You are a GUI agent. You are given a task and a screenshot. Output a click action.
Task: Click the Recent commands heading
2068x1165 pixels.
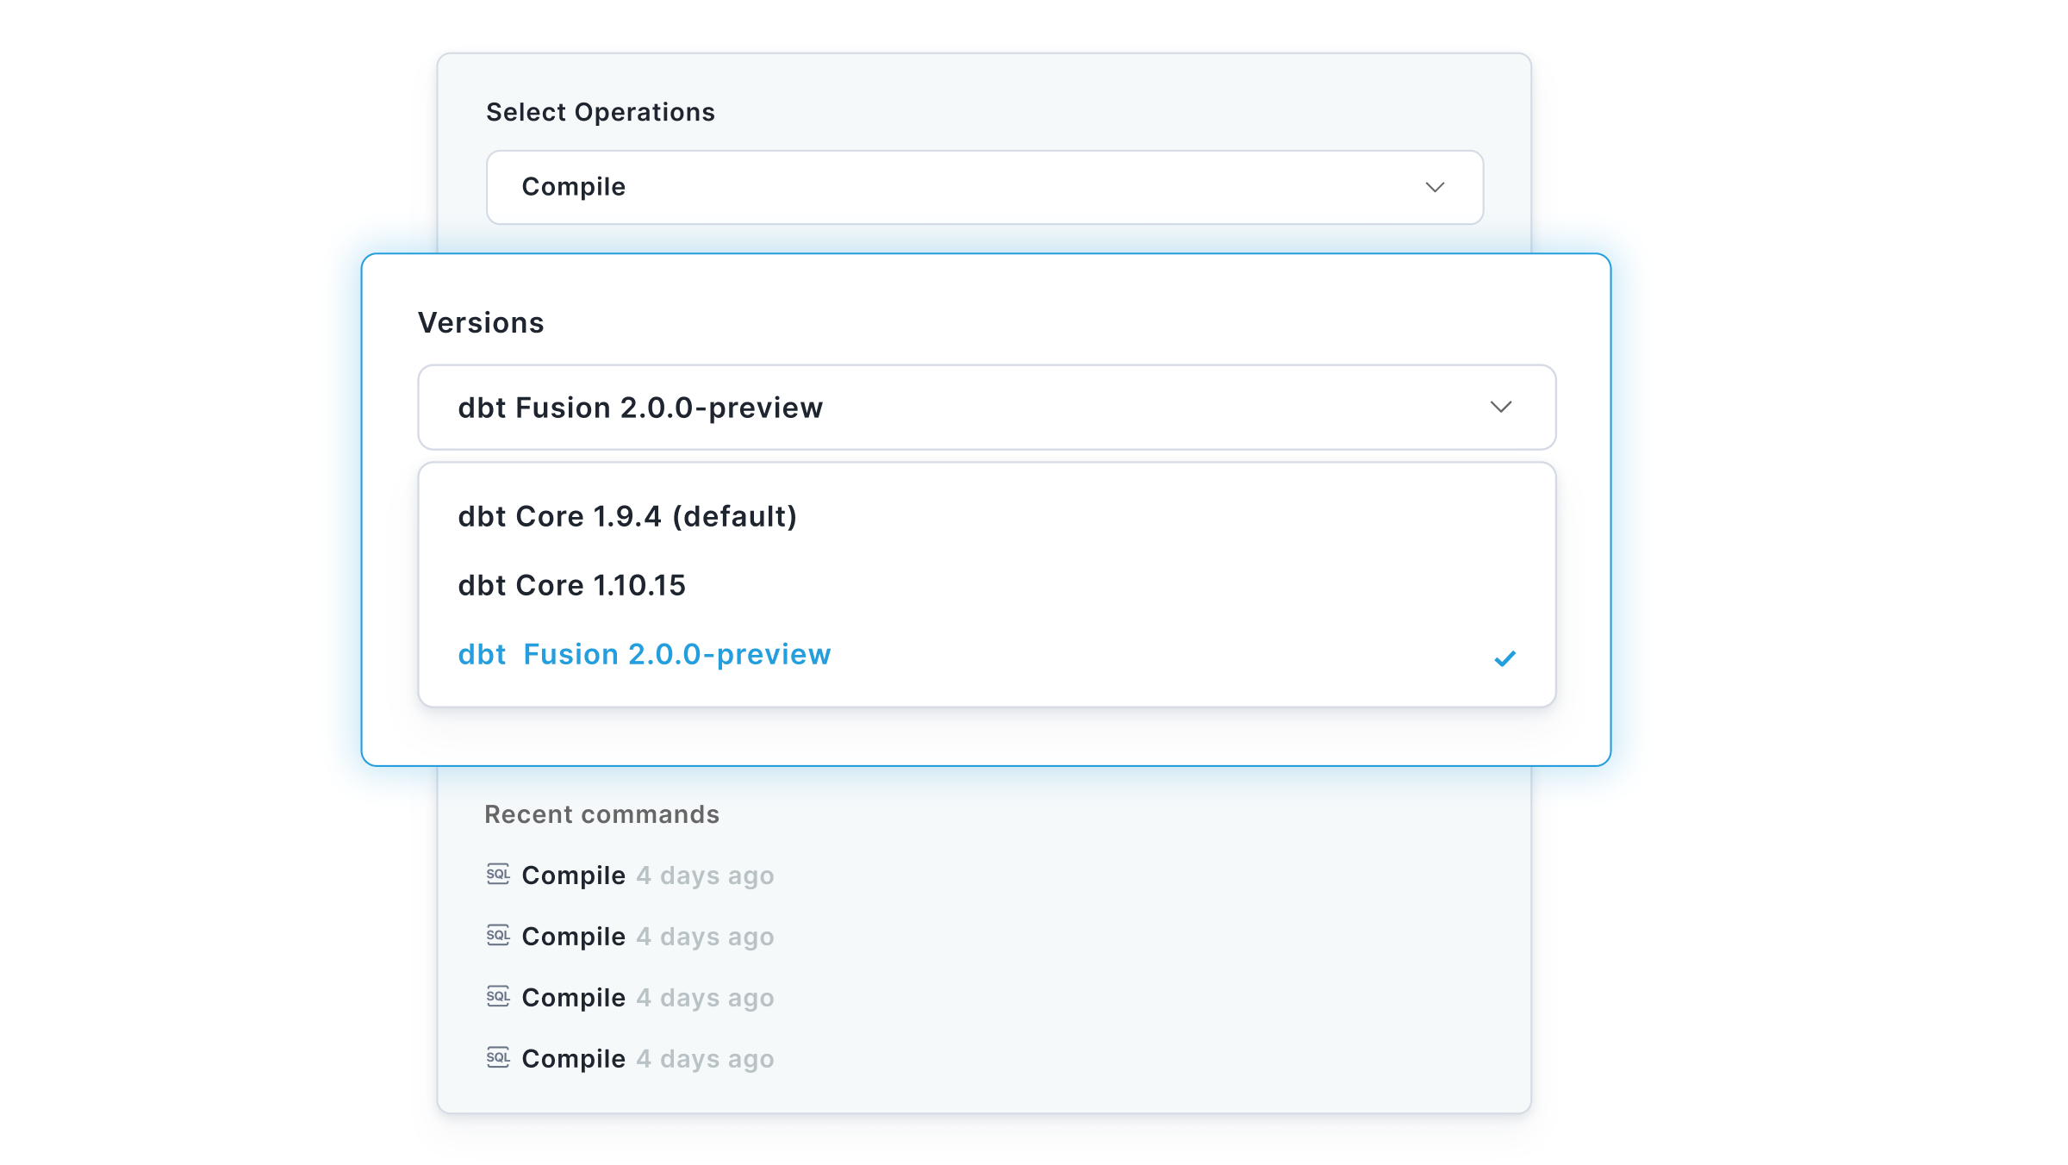(x=601, y=814)
